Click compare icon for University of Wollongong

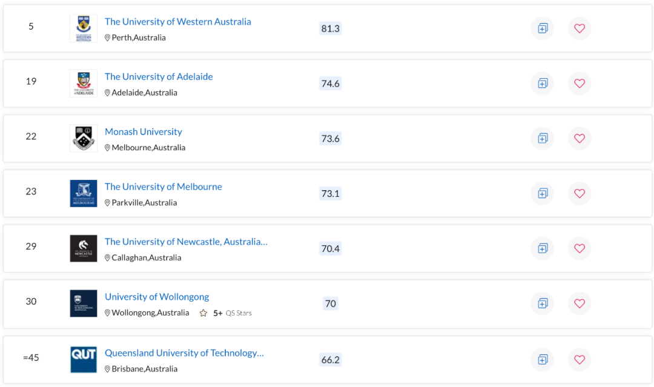(542, 303)
